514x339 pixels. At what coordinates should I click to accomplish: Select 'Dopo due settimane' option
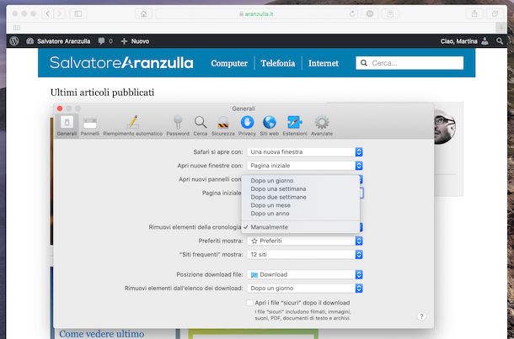301,197
